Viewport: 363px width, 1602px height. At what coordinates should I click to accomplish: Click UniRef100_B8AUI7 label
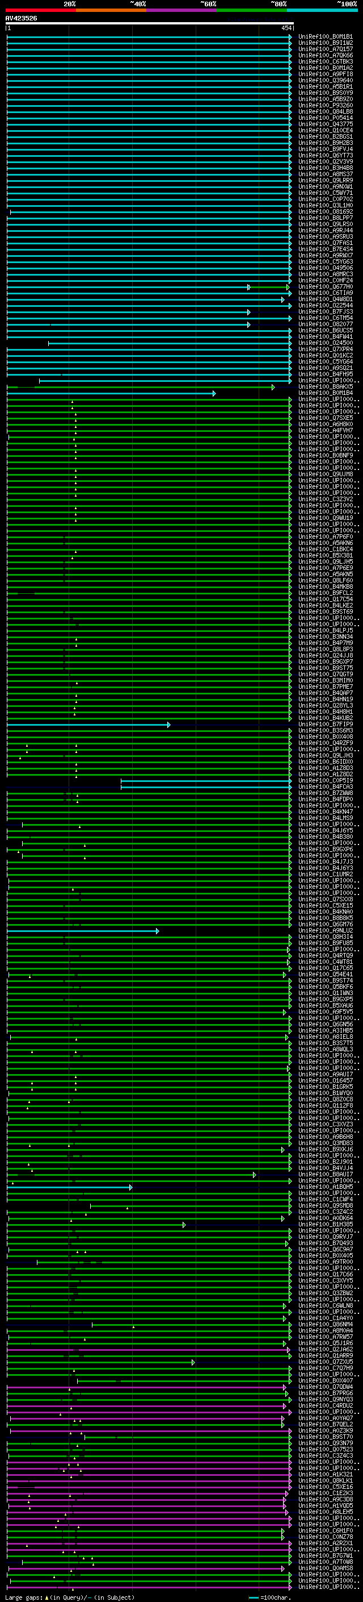(x=326, y=1175)
